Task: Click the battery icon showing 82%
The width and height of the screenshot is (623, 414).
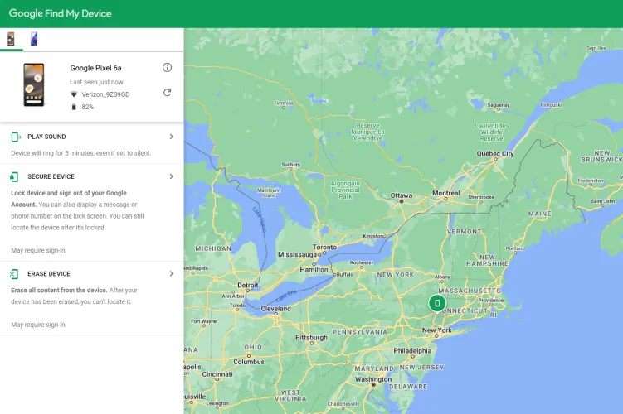Action: coord(74,107)
